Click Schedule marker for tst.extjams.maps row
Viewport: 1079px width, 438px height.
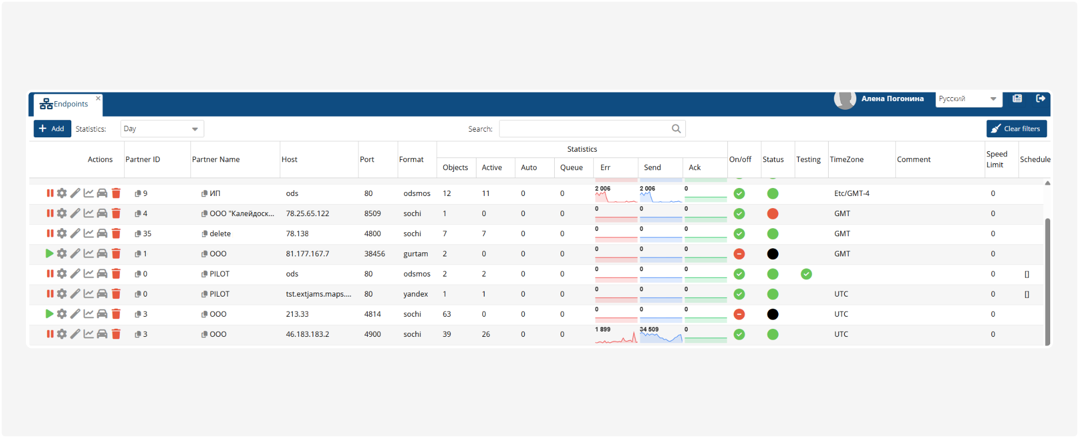[x=1027, y=294]
